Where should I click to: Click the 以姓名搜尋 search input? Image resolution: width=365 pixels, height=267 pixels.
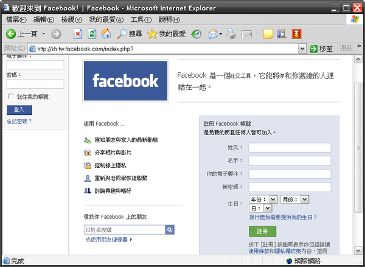(125, 230)
